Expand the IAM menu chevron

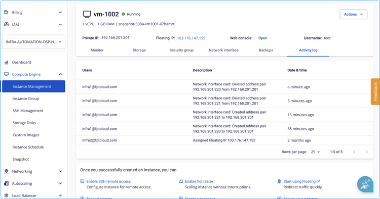point(60,24)
